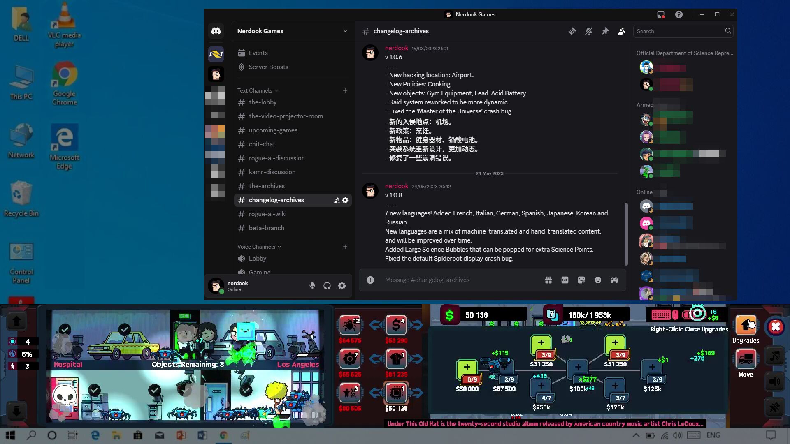Open the gift subscription menu
Viewport: 790px width, 444px height.
tap(548, 280)
